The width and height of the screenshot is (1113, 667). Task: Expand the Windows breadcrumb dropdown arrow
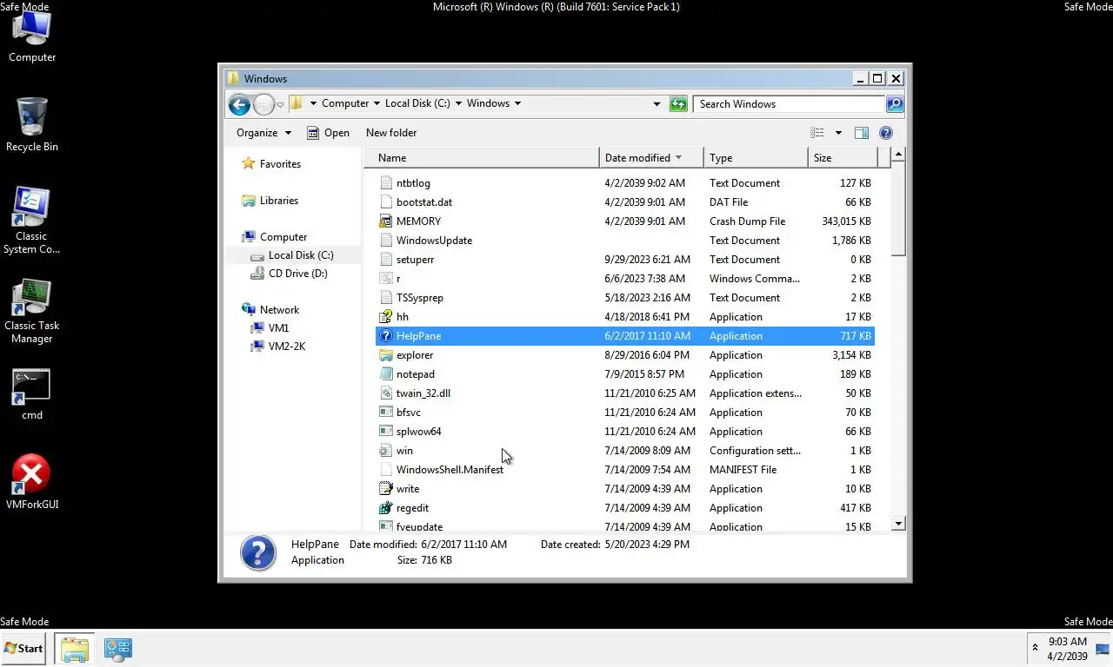pyautogui.click(x=517, y=103)
